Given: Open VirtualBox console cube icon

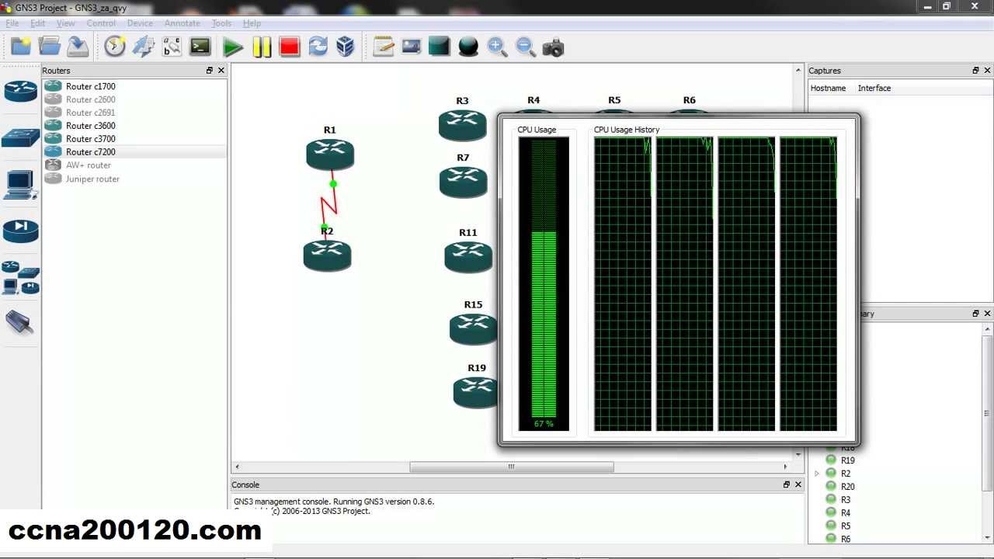Looking at the screenshot, I should click(346, 47).
